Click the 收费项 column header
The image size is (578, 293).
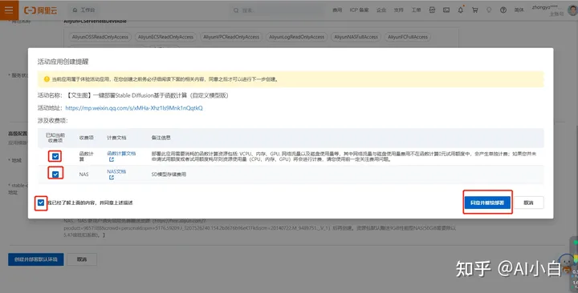point(86,138)
